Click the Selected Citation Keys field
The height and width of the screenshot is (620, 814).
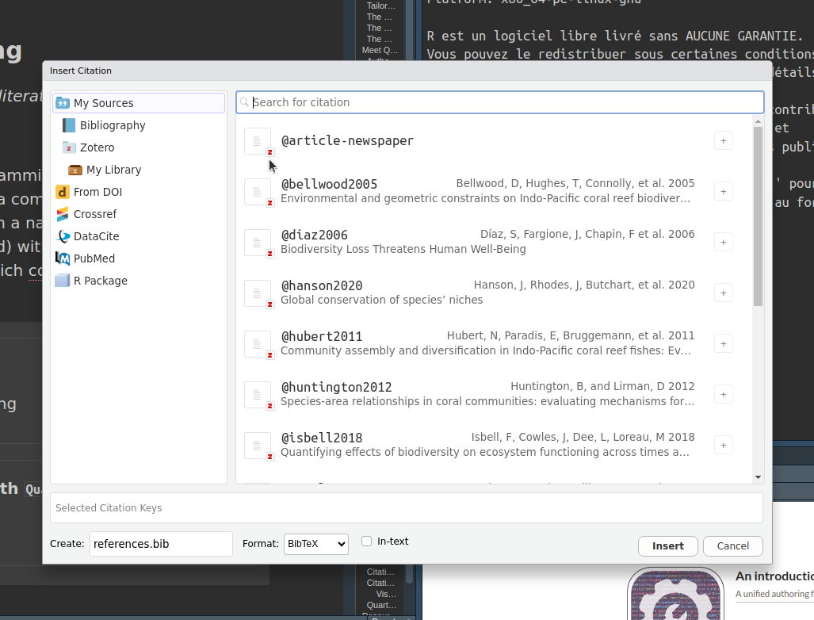[406, 508]
